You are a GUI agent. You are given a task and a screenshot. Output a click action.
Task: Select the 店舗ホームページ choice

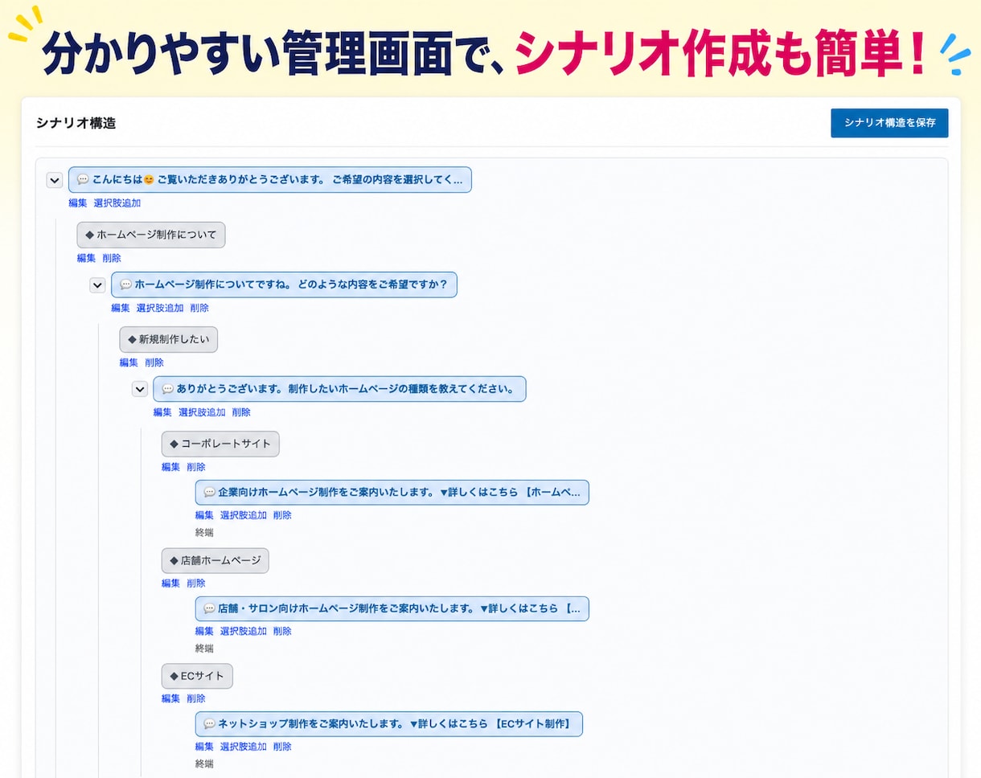215,560
